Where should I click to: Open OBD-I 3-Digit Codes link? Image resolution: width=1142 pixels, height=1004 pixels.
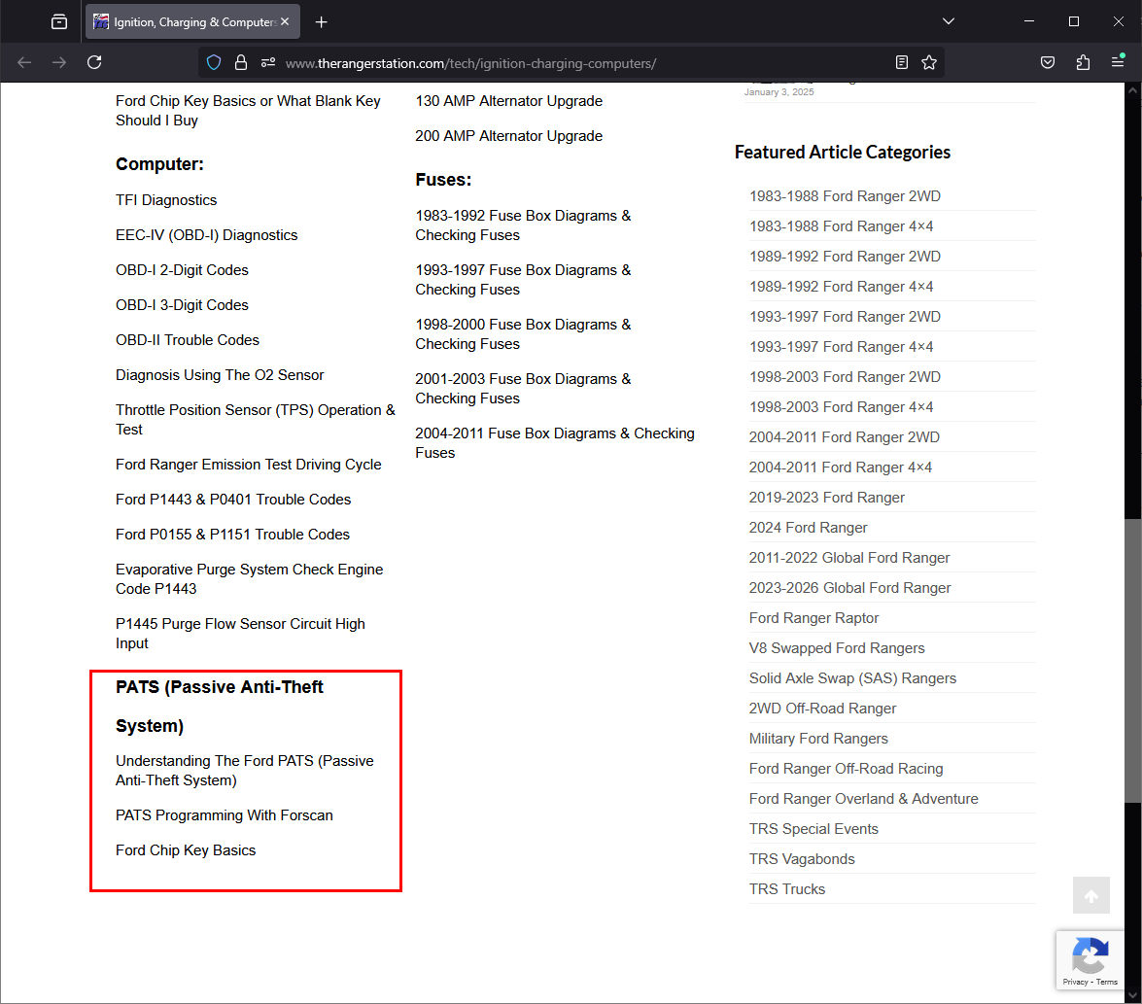[182, 305]
